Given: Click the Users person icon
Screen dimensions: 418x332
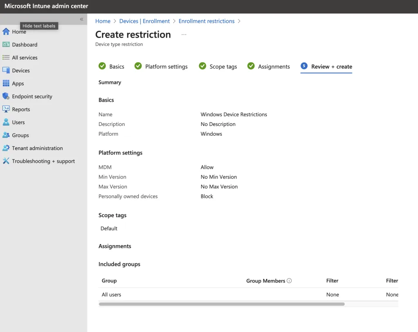Looking at the screenshot, I should (x=6, y=122).
